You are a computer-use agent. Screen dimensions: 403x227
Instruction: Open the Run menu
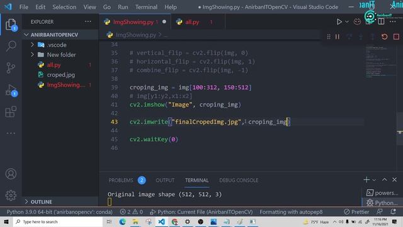(x=123, y=7)
